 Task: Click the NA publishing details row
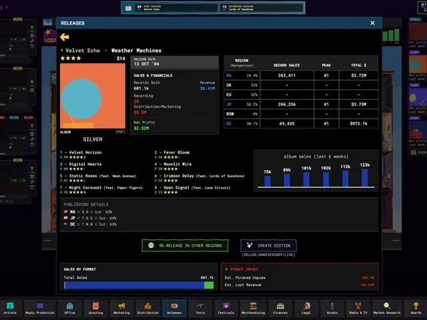tap(88, 212)
